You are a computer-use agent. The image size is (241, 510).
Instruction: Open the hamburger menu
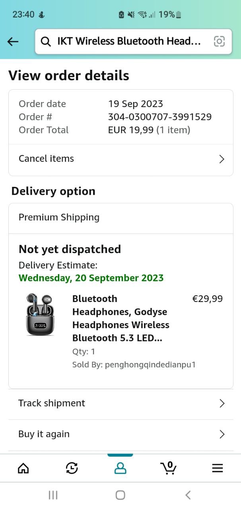point(217,468)
